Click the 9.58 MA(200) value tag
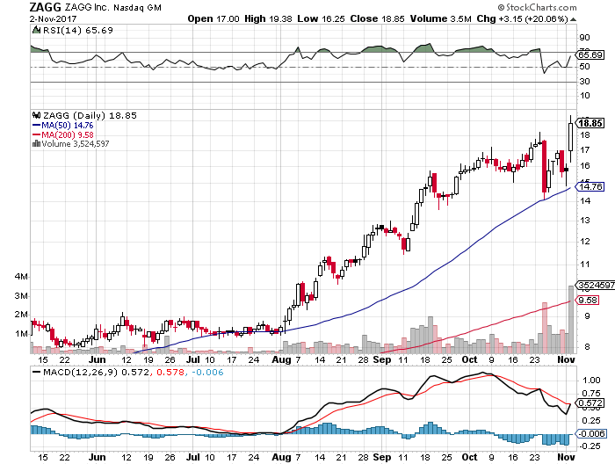The width and height of the screenshot is (615, 464). tap(587, 300)
